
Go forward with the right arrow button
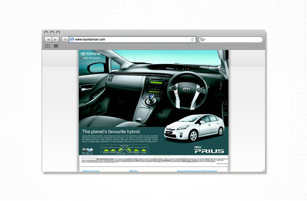coord(55,40)
